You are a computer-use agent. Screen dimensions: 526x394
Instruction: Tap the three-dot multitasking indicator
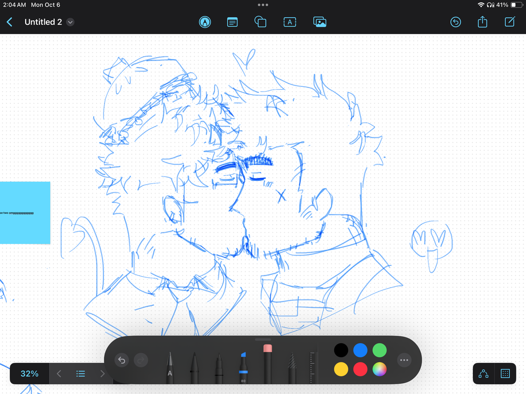point(263,5)
